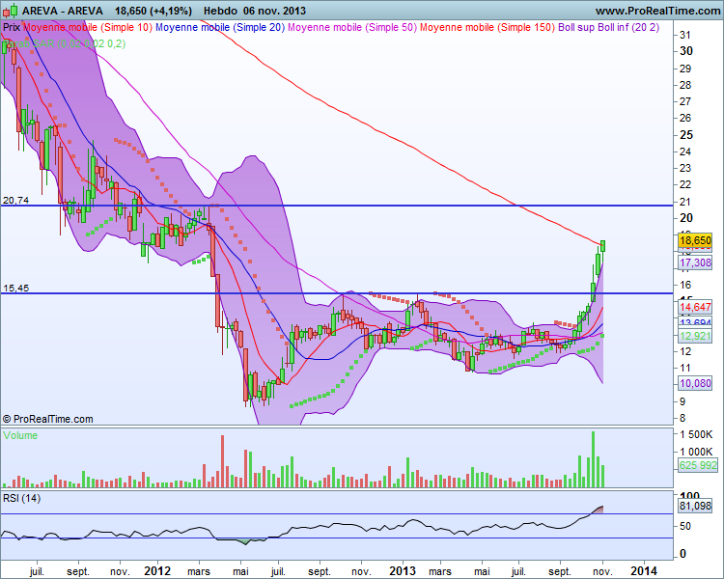Click the yellow 18,650 current price tag
724x579 pixels.
[695, 240]
